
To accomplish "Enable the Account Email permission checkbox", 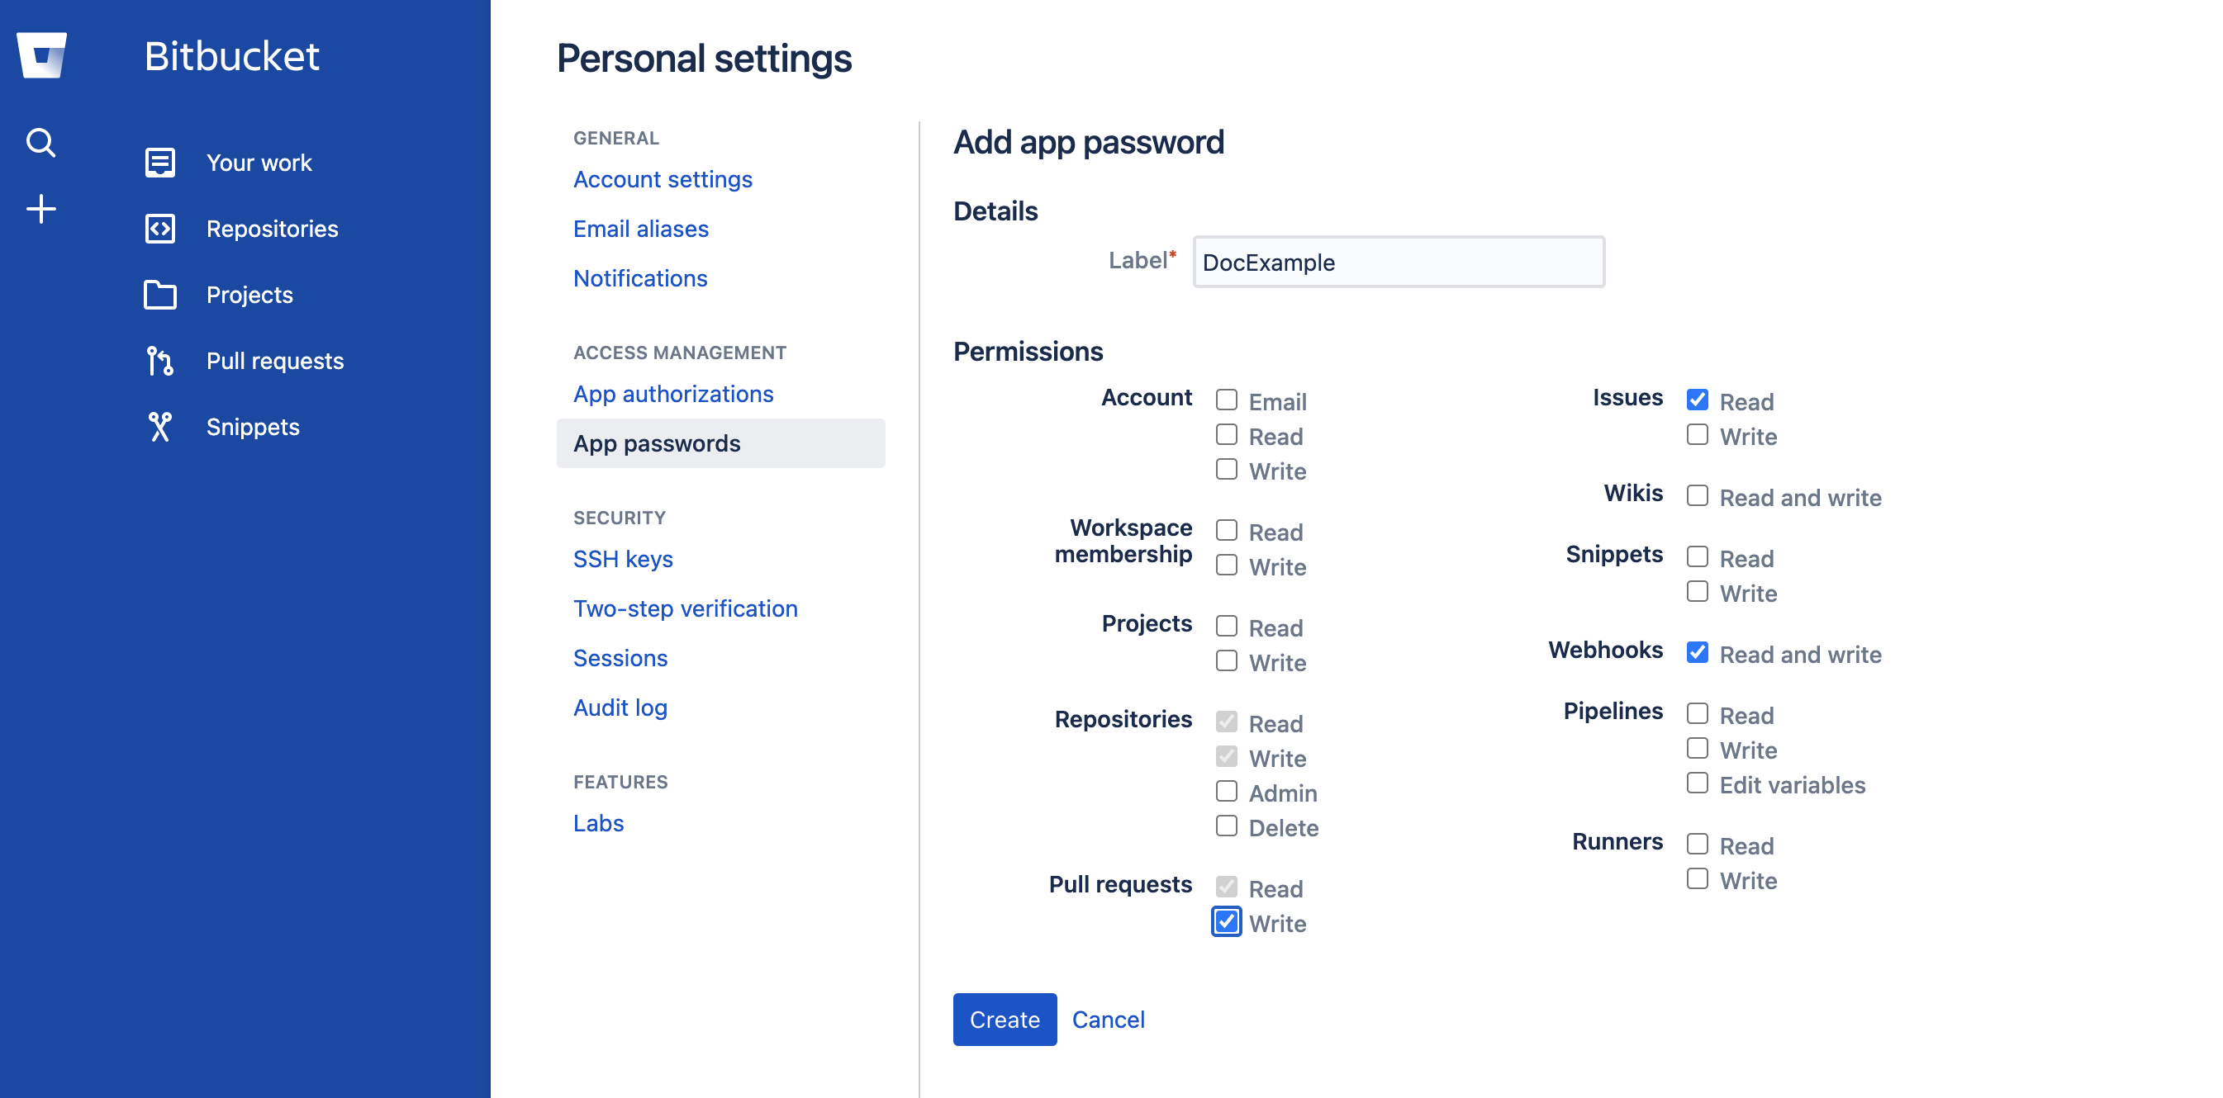I will point(1226,400).
